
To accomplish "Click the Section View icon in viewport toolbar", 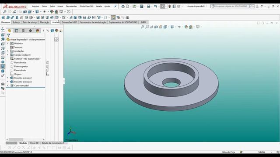I will tap(156, 27).
